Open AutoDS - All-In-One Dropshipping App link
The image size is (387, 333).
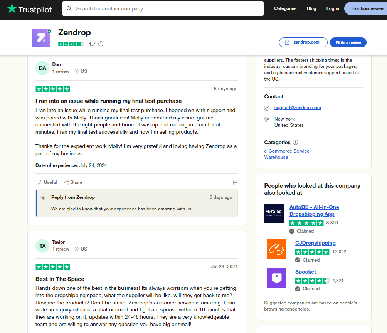[314, 210]
